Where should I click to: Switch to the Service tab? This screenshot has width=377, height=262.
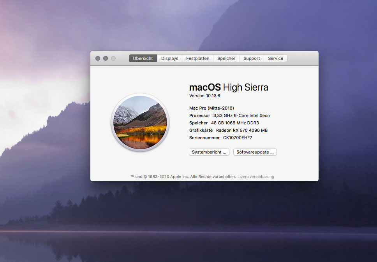275,58
